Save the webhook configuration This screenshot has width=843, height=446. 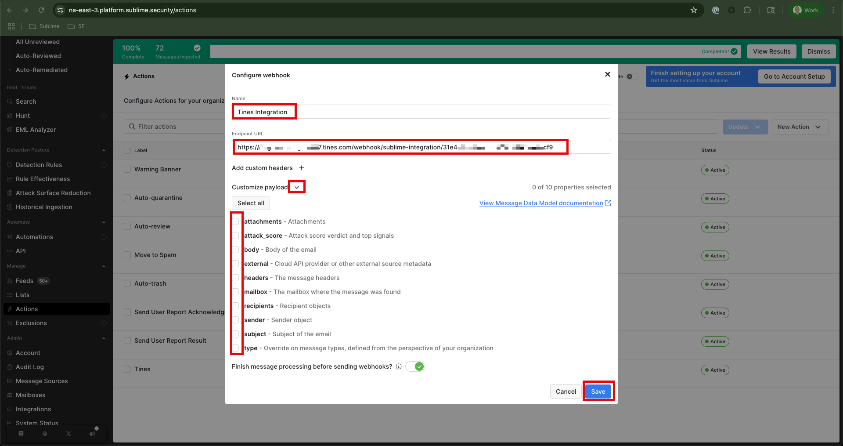pyautogui.click(x=598, y=392)
